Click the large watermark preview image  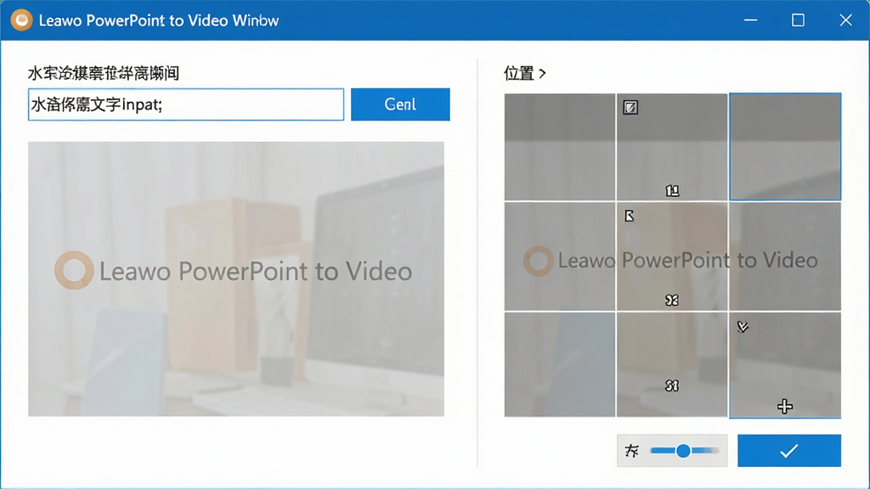click(236, 278)
